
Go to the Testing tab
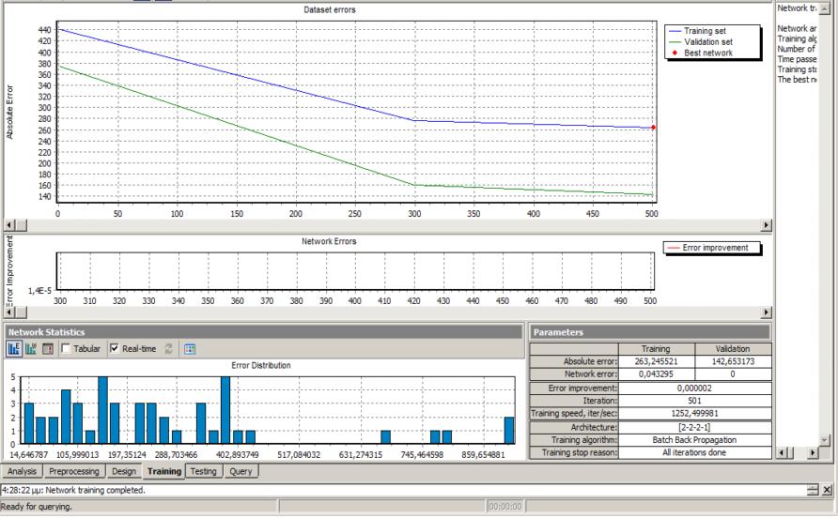click(204, 471)
